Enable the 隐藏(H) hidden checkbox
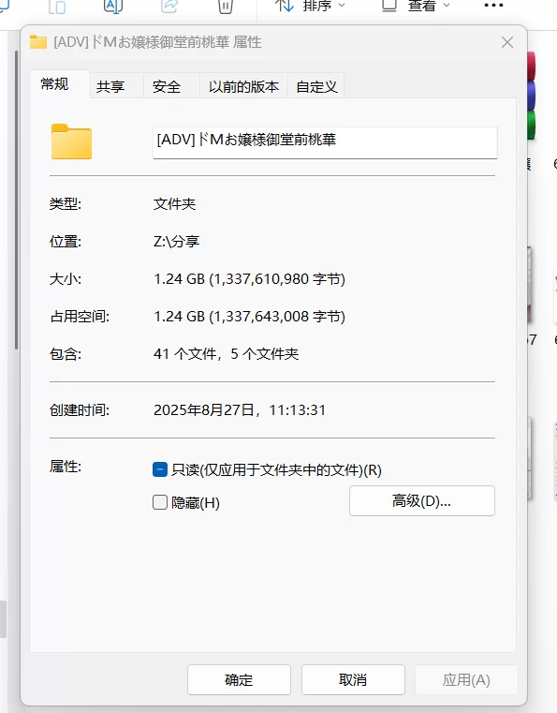This screenshot has width=557, height=713. (160, 502)
